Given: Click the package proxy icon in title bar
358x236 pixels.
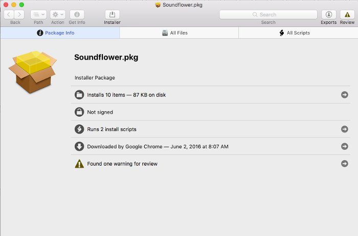Looking at the screenshot, I should (158, 5).
